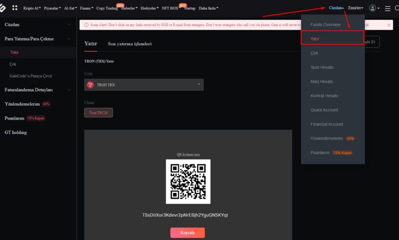Select Kontrat Hesabı in dropdown
The image size is (399, 240).
[333, 96]
